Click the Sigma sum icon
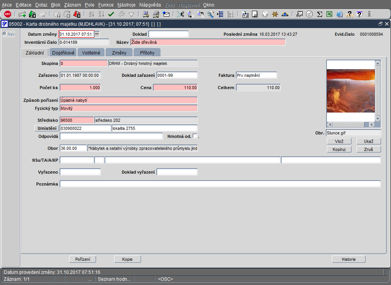The image size is (391, 285). pos(319,14)
